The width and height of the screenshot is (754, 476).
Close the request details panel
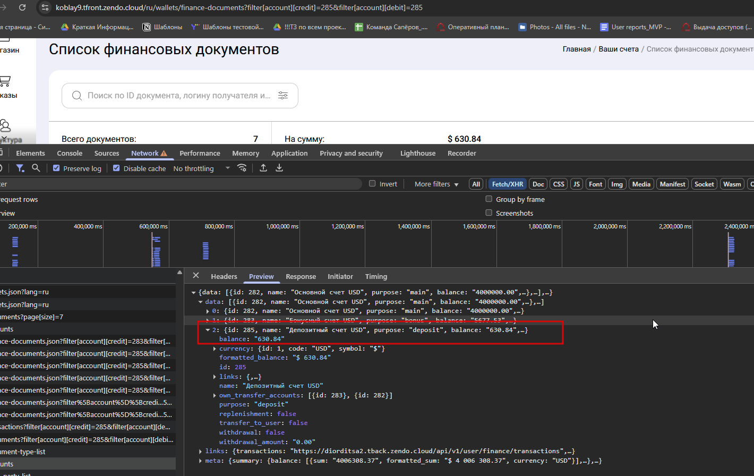click(x=196, y=275)
